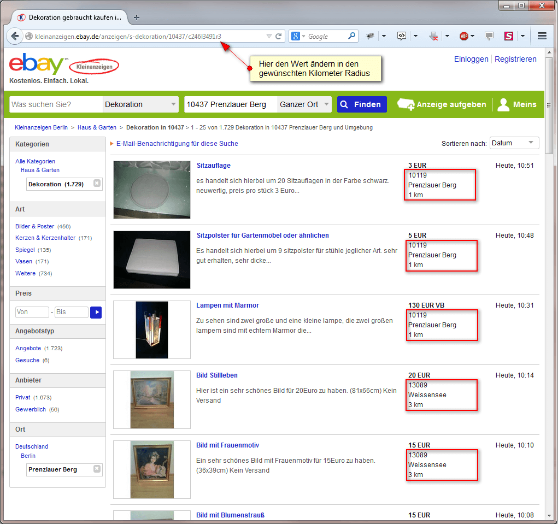Click the page vertical scrollbar thumb

(549, 105)
